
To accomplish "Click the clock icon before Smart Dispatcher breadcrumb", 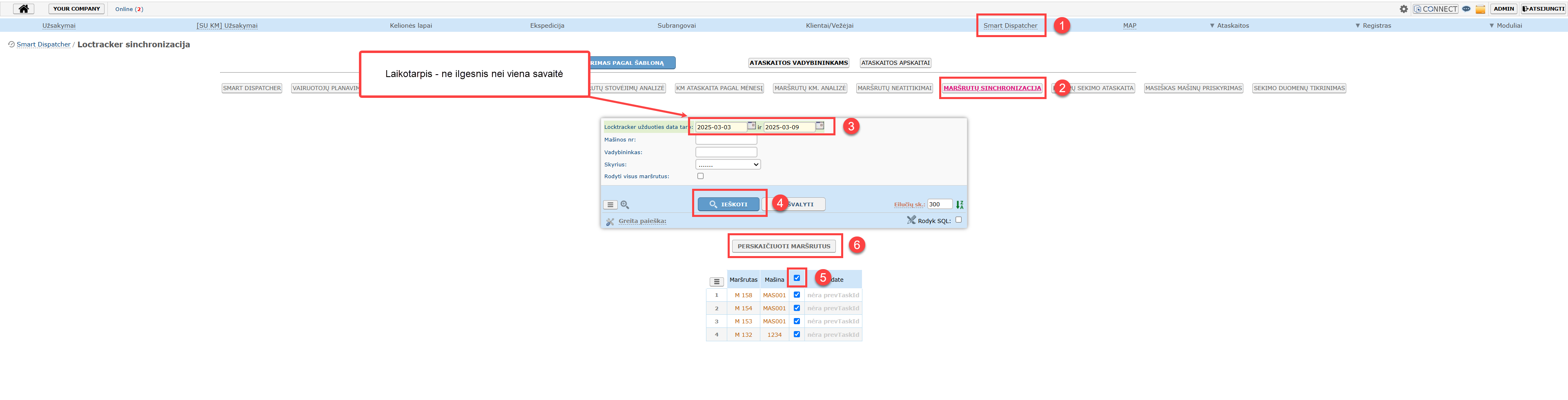I will [11, 44].
